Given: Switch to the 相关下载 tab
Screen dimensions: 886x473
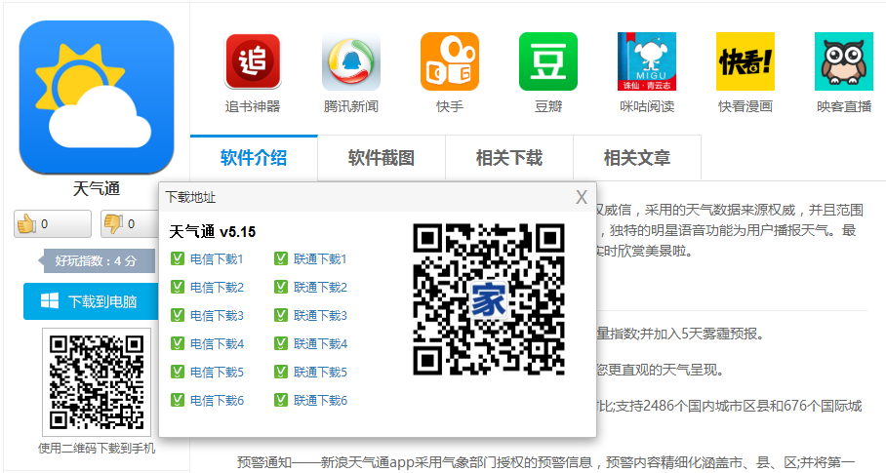Looking at the screenshot, I should tap(509, 157).
